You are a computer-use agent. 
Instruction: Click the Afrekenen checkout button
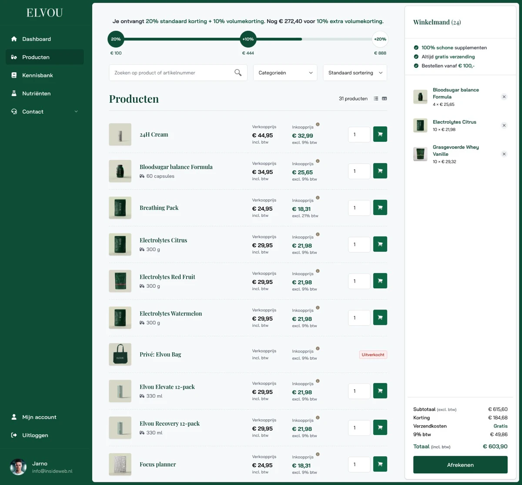click(460, 465)
